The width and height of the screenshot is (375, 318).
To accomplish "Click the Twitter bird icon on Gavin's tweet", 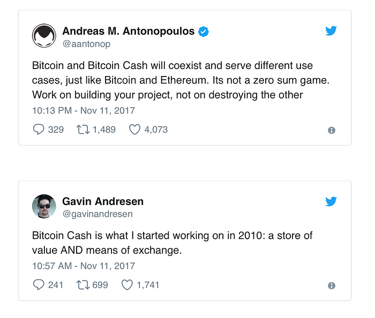I will point(331,201).
